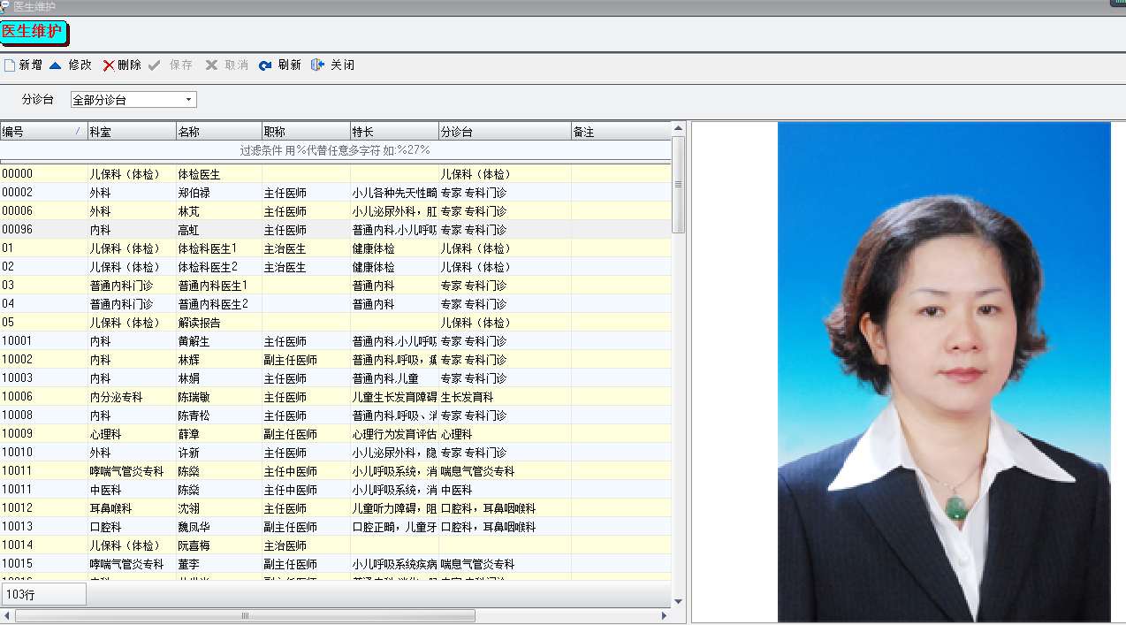Image resolution: width=1126 pixels, height=625 pixels.
Task: Select the row for doctor 陈瑞敏
Action: 194,397
